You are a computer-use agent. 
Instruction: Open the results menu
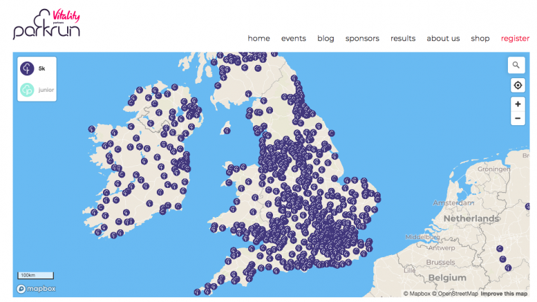[402, 39]
